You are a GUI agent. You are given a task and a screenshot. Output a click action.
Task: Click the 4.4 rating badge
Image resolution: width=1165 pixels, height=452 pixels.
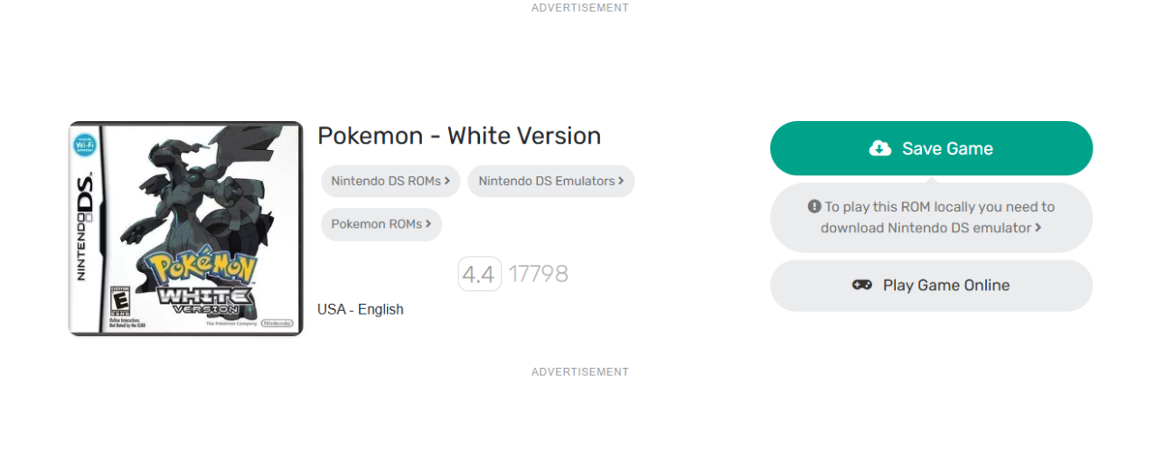(x=479, y=273)
